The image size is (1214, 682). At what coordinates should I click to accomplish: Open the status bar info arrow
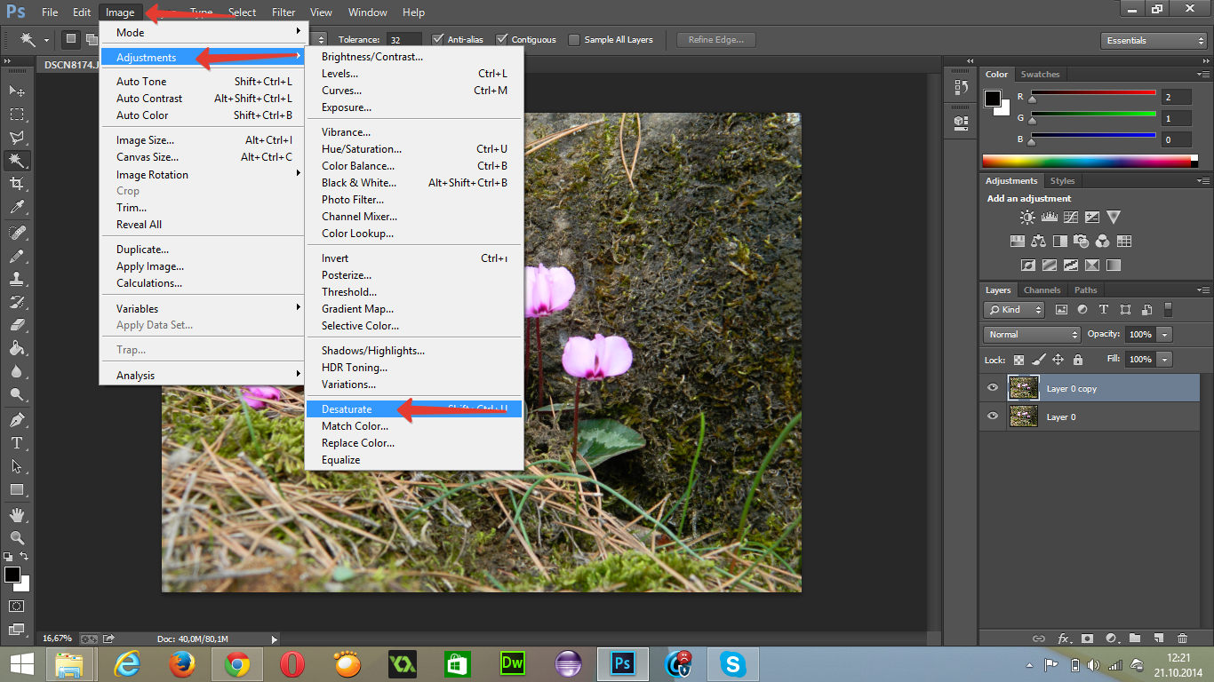(274, 638)
